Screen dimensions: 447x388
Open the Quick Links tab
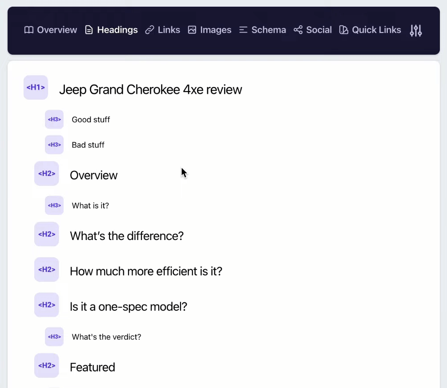tap(370, 30)
